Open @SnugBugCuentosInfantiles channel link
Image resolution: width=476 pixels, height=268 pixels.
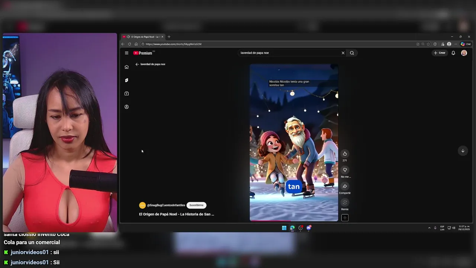(x=166, y=205)
